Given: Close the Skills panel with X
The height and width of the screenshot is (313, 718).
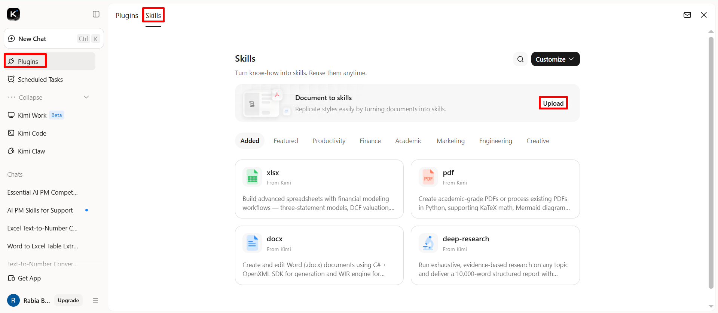Looking at the screenshot, I should click(704, 15).
